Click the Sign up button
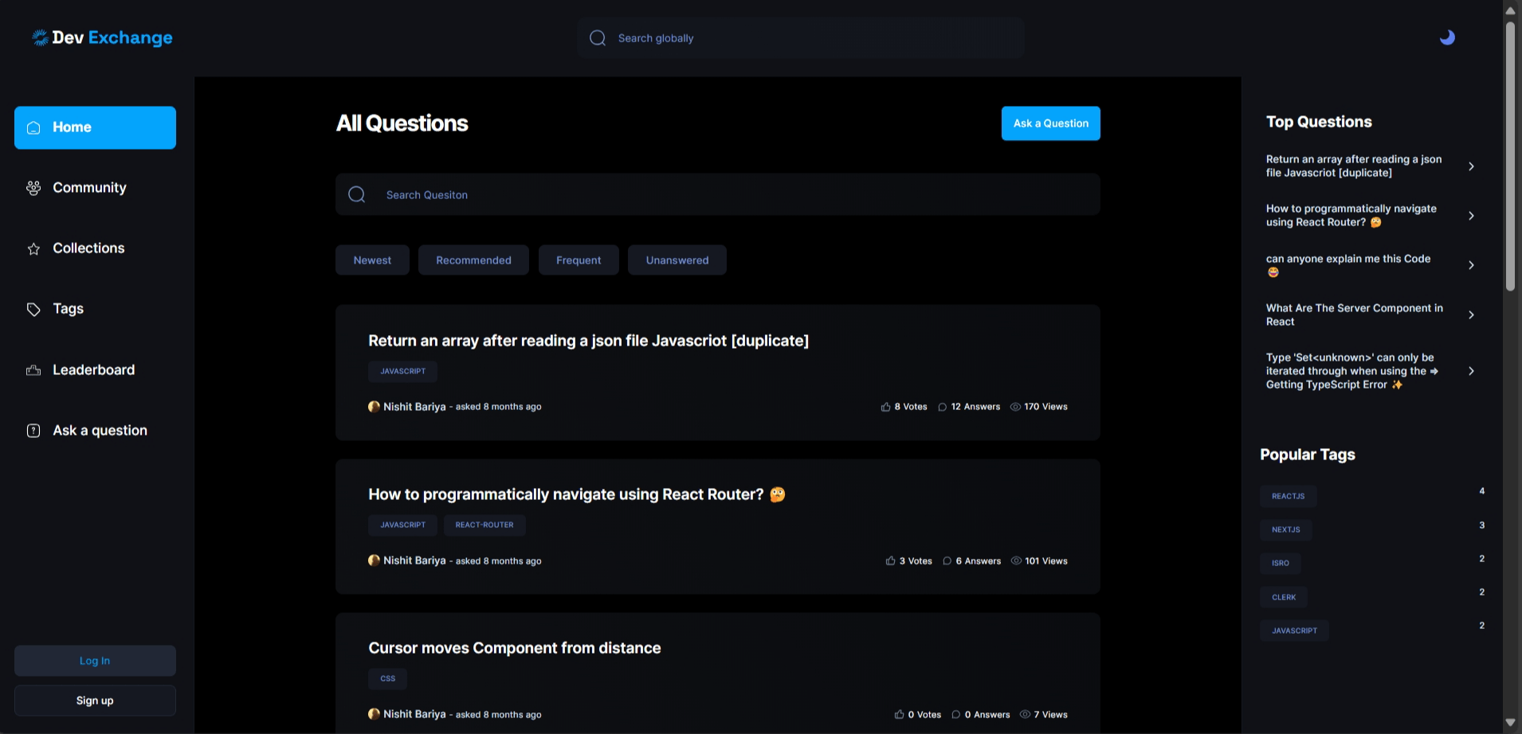Screen dimensions: 1522x734 click(x=95, y=701)
